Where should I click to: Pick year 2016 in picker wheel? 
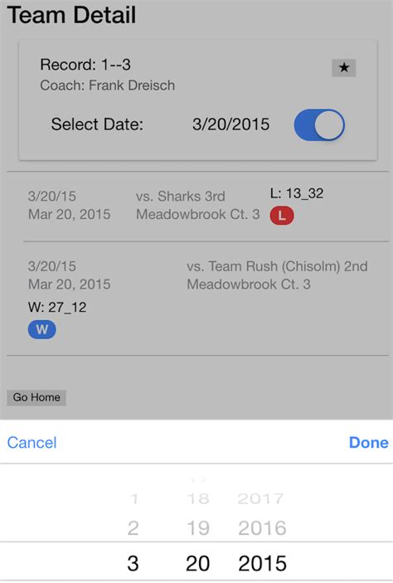(262, 528)
